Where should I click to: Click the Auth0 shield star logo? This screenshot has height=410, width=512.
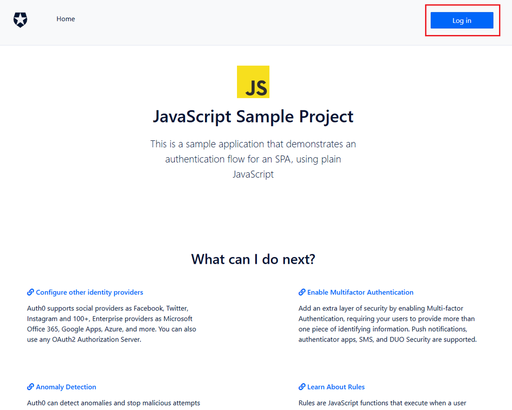point(20,20)
